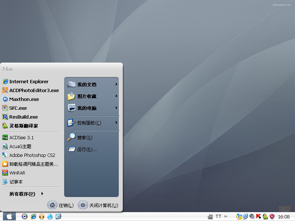
Task: Open AcuaG主题 icon
Action: click(5, 146)
